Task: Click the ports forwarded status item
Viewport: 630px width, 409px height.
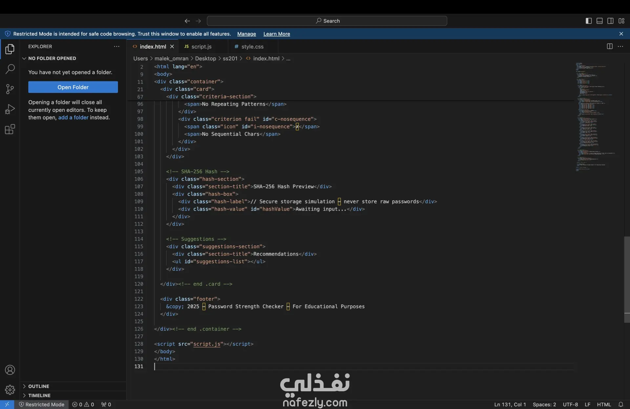Action: click(106, 404)
